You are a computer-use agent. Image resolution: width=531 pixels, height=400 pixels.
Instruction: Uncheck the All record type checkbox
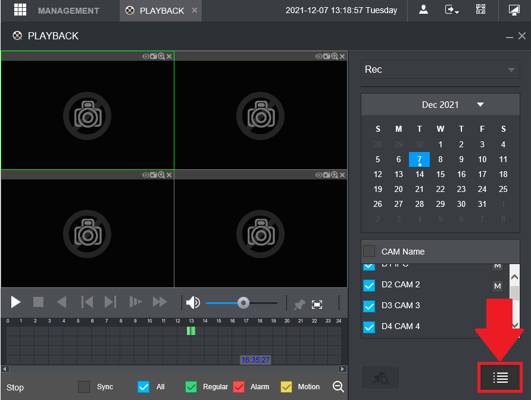143,387
